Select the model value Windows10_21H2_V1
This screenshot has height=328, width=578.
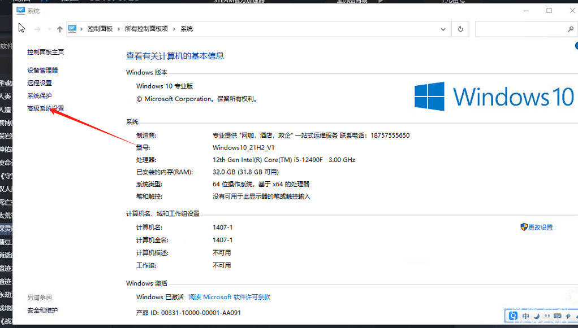point(243,147)
